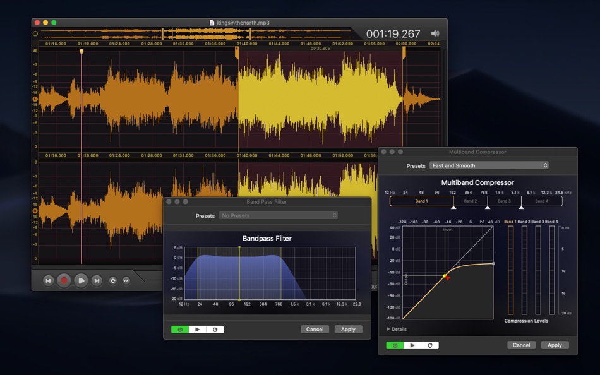Toggle mute on the left channel header
600x375 pixels.
pyautogui.click(x=35, y=99)
